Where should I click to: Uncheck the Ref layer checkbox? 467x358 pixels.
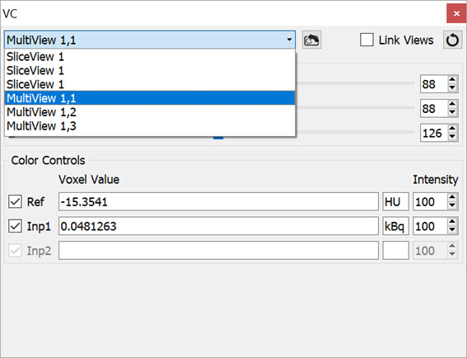(15, 201)
